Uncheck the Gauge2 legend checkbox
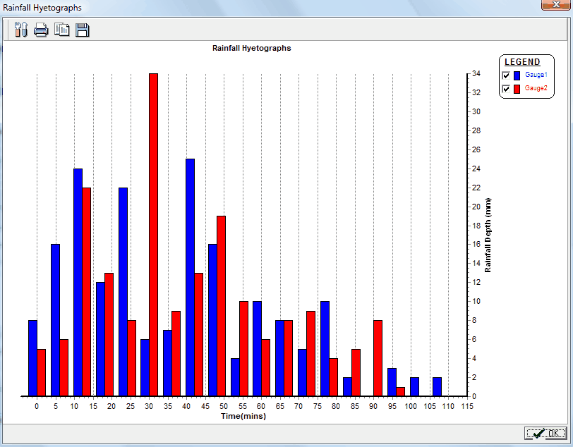Viewport: 573px width, 447px height. click(x=506, y=89)
